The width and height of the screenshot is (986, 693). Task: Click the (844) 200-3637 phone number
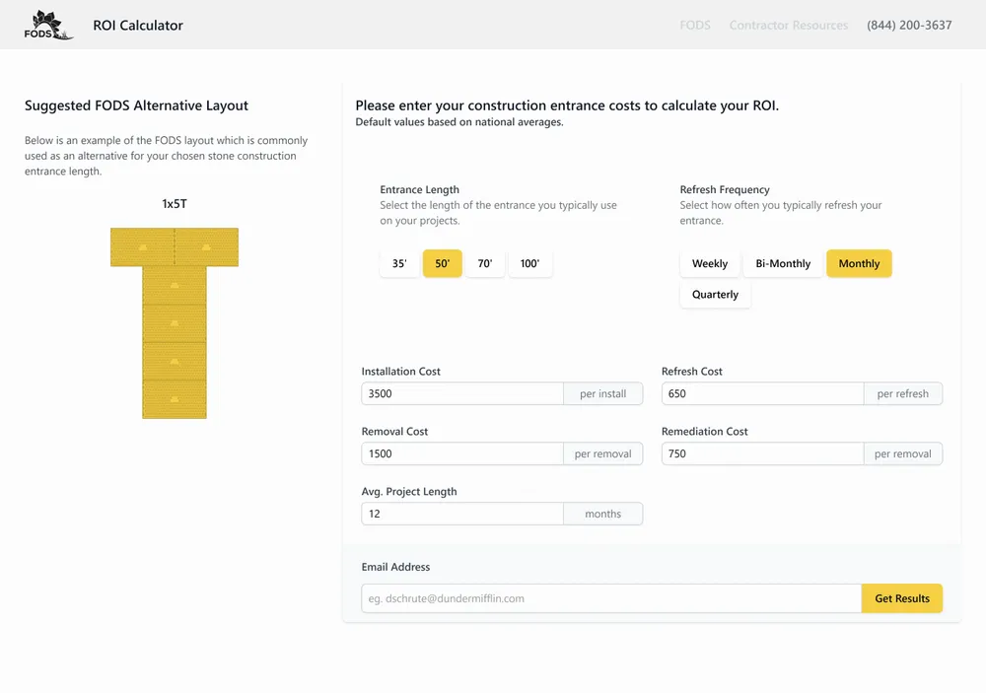(x=909, y=26)
